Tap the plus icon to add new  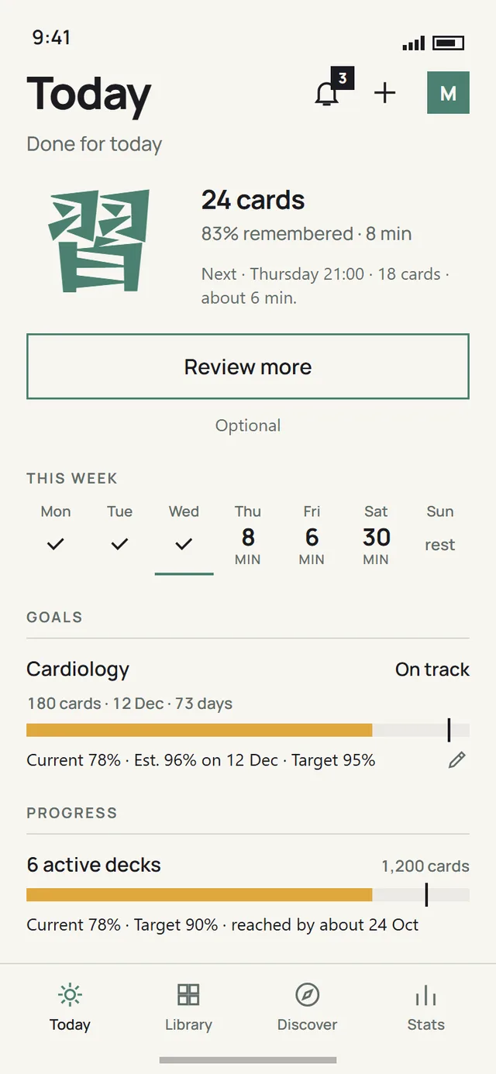385,93
